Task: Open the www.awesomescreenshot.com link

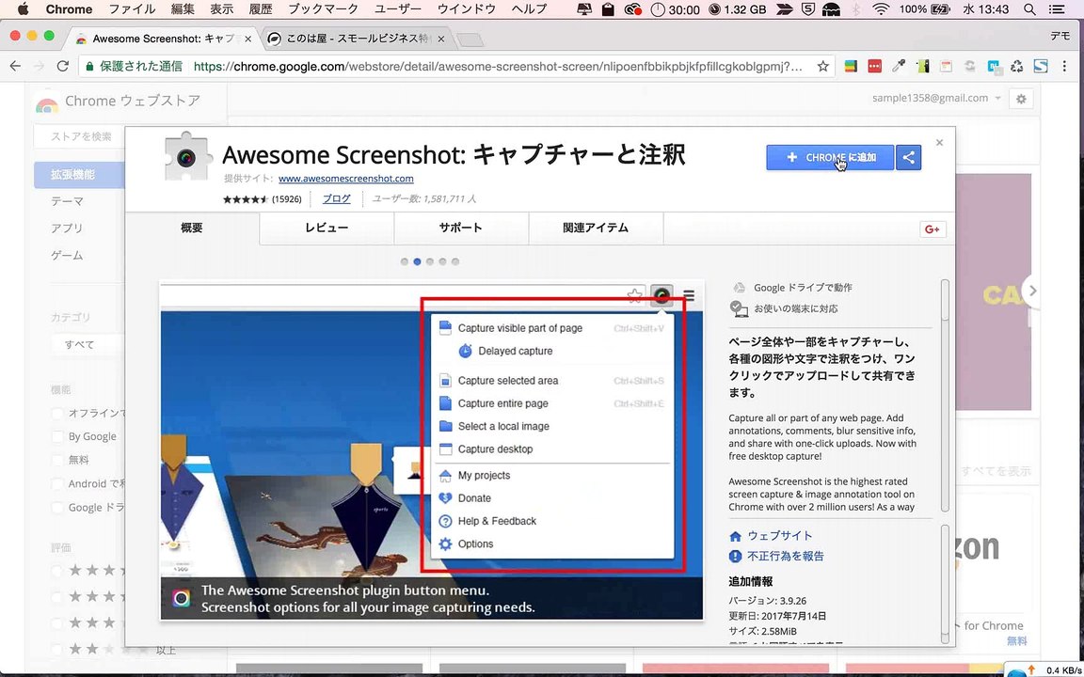Action: pyautogui.click(x=345, y=179)
